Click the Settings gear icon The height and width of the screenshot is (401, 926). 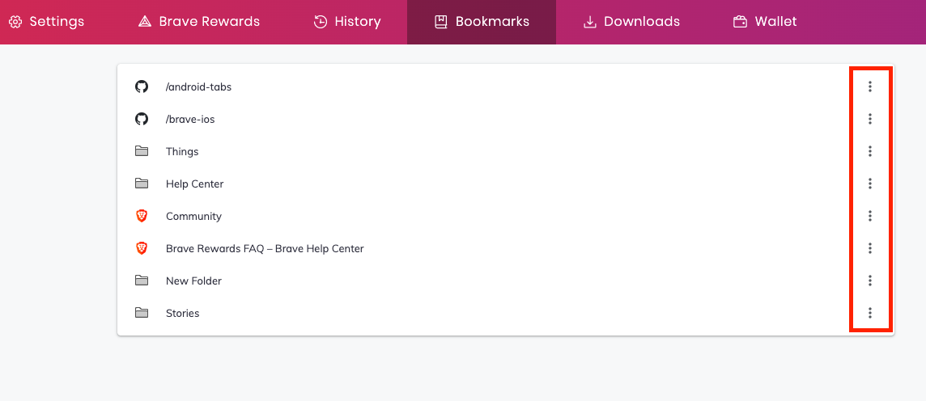[15, 22]
